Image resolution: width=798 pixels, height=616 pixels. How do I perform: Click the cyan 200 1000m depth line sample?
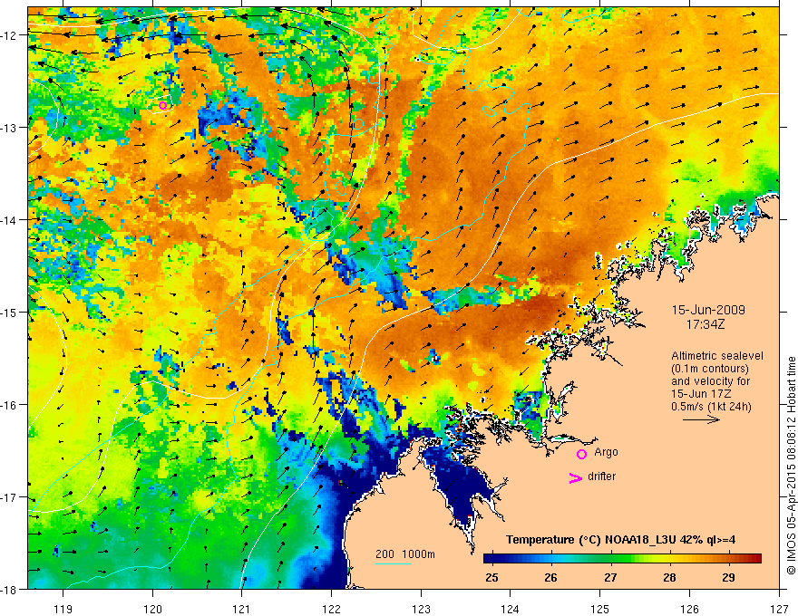pos(394,563)
